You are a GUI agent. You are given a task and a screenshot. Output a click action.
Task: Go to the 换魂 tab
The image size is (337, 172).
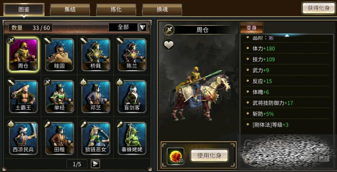162,9
